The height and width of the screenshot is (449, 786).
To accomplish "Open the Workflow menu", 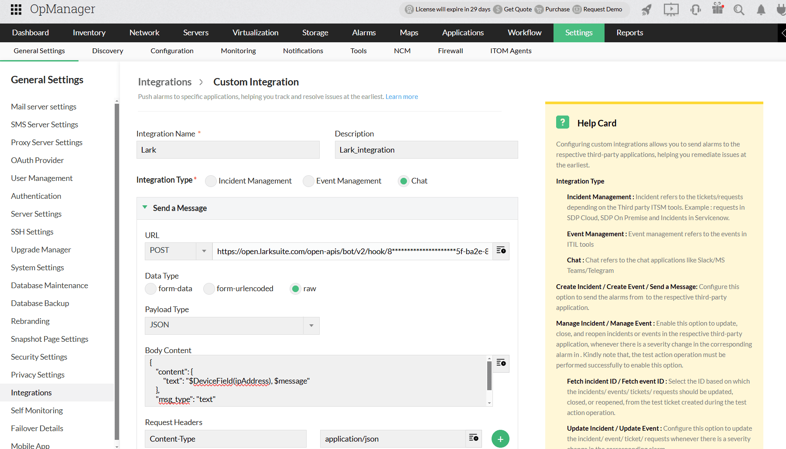I will [x=524, y=33].
